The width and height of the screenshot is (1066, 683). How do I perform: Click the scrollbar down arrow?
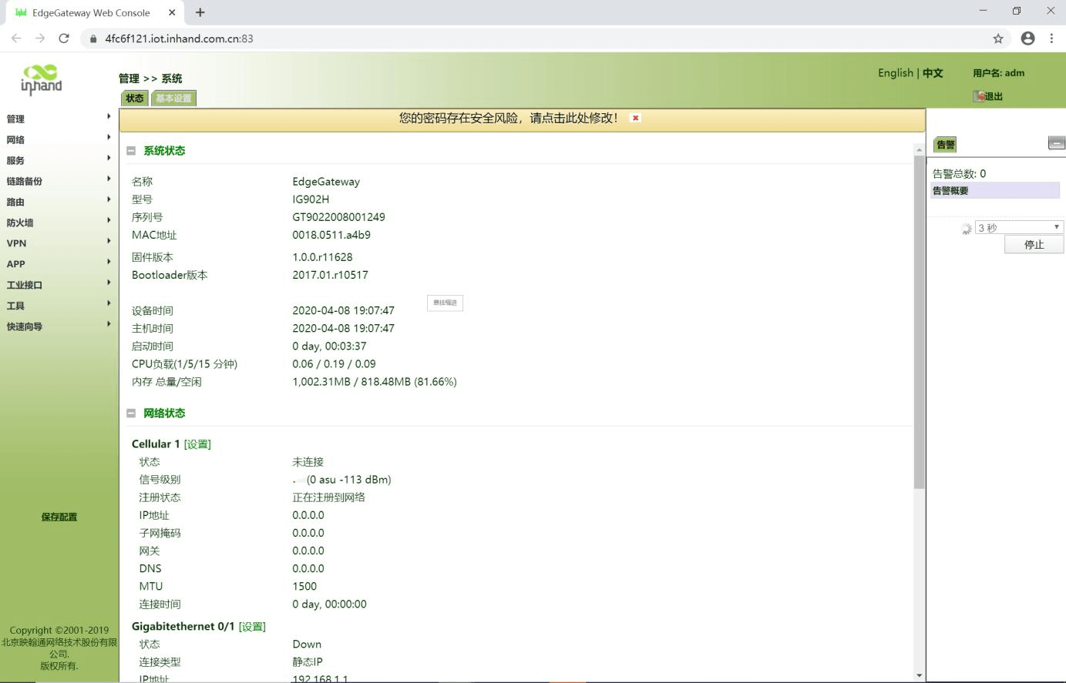(x=919, y=675)
